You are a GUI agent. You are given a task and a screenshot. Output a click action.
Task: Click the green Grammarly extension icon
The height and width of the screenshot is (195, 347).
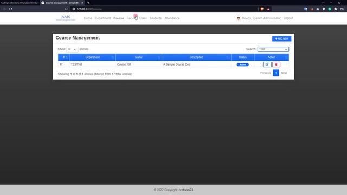[330, 9]
